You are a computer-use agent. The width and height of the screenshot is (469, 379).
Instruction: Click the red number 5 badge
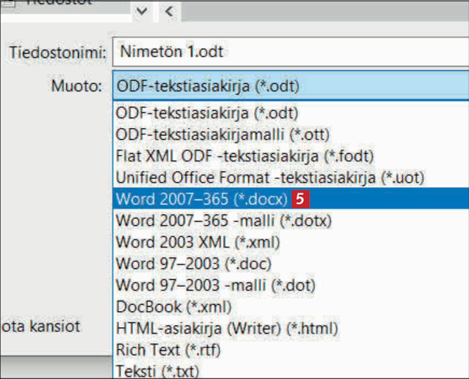pyautogui.click(x=300, y=199)
